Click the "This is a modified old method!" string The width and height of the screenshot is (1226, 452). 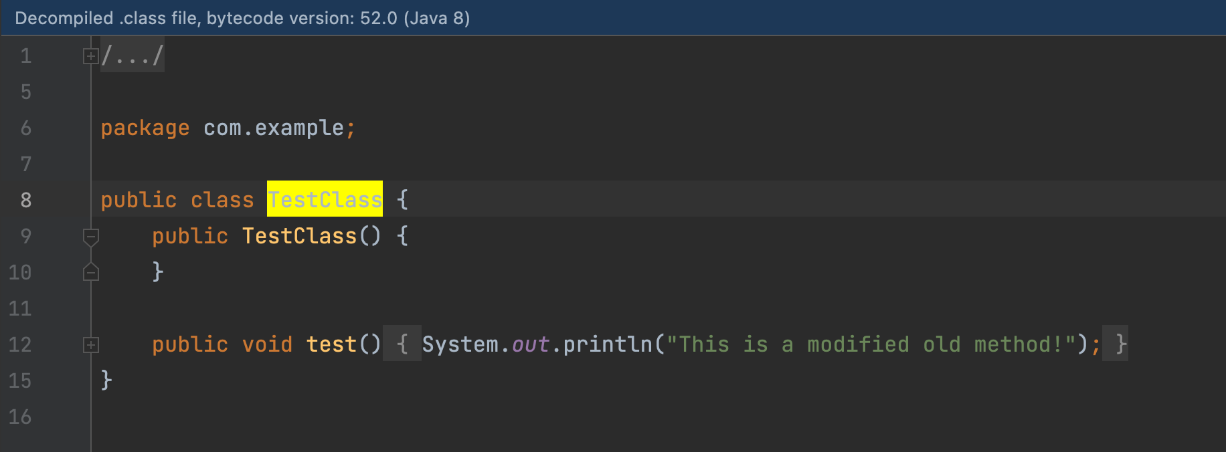(x=871, y=344)
